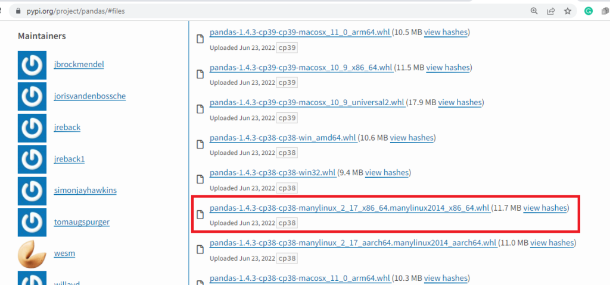
Task: Open the extensions puzzle icon at the right edge
Action: click(606, 11)
